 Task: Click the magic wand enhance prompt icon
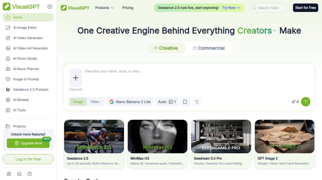197,102
